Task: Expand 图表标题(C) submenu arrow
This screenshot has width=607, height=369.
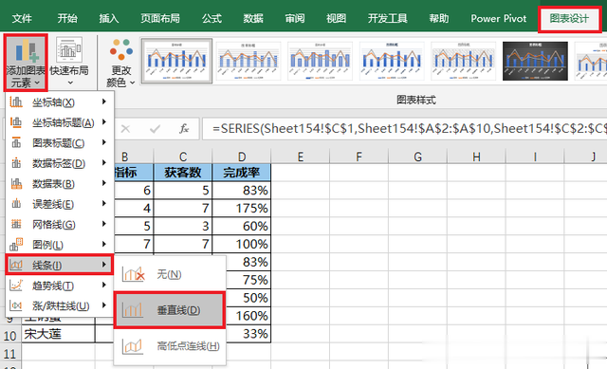Action: pyautogui.click(x=104, y=142)
